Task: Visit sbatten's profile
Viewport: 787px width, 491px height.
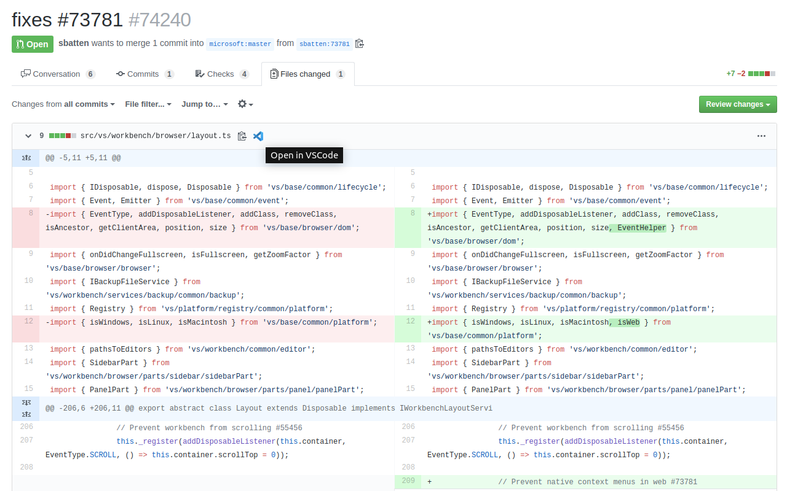Action: point(74,43)
